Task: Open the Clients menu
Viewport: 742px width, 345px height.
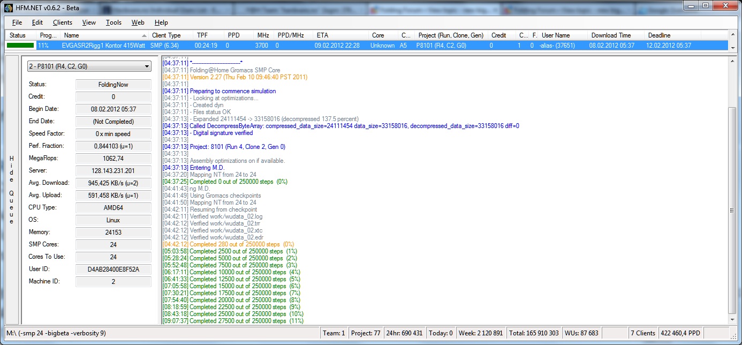Action: coord(63,22)
